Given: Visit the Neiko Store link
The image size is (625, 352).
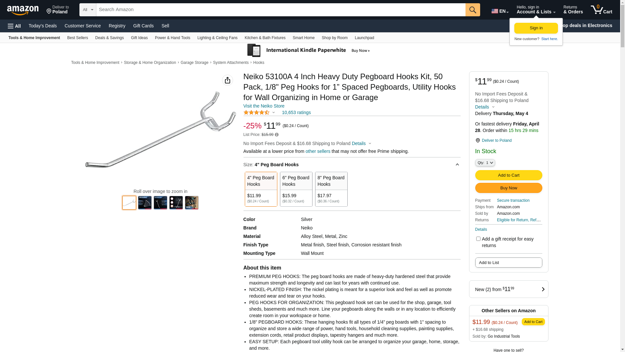Looking at the screenshot, I should pyautogui.click(x=264, y=106).
